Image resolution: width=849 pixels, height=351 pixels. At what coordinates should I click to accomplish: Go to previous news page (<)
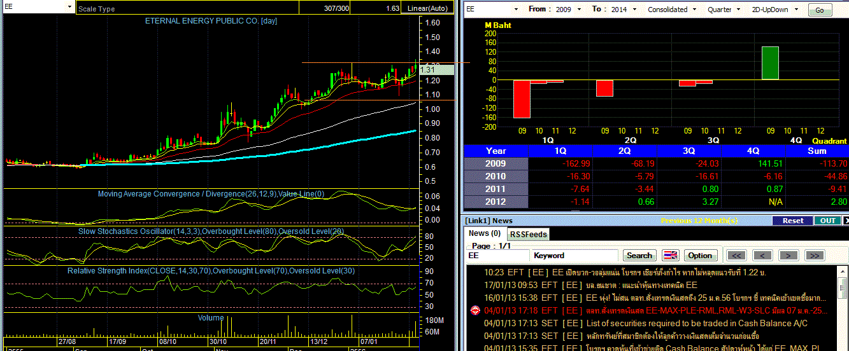[762, 255]
